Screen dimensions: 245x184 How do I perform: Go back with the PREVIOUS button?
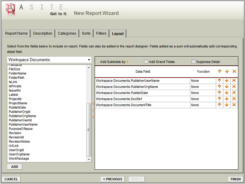(113, 179)
